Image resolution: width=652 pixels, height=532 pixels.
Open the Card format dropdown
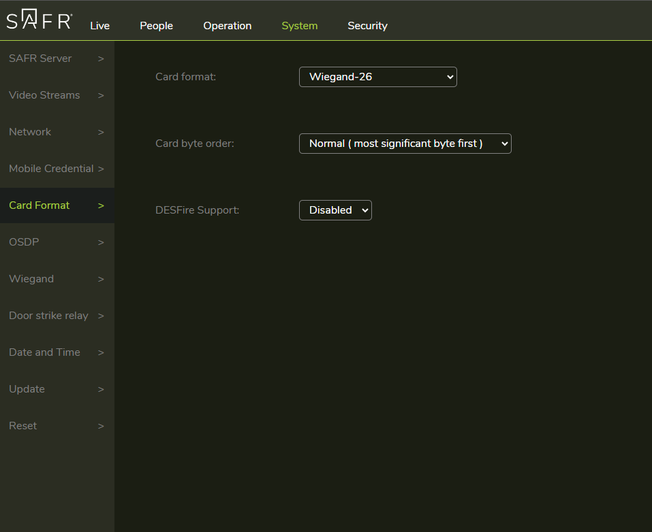(x=377, y=77)
